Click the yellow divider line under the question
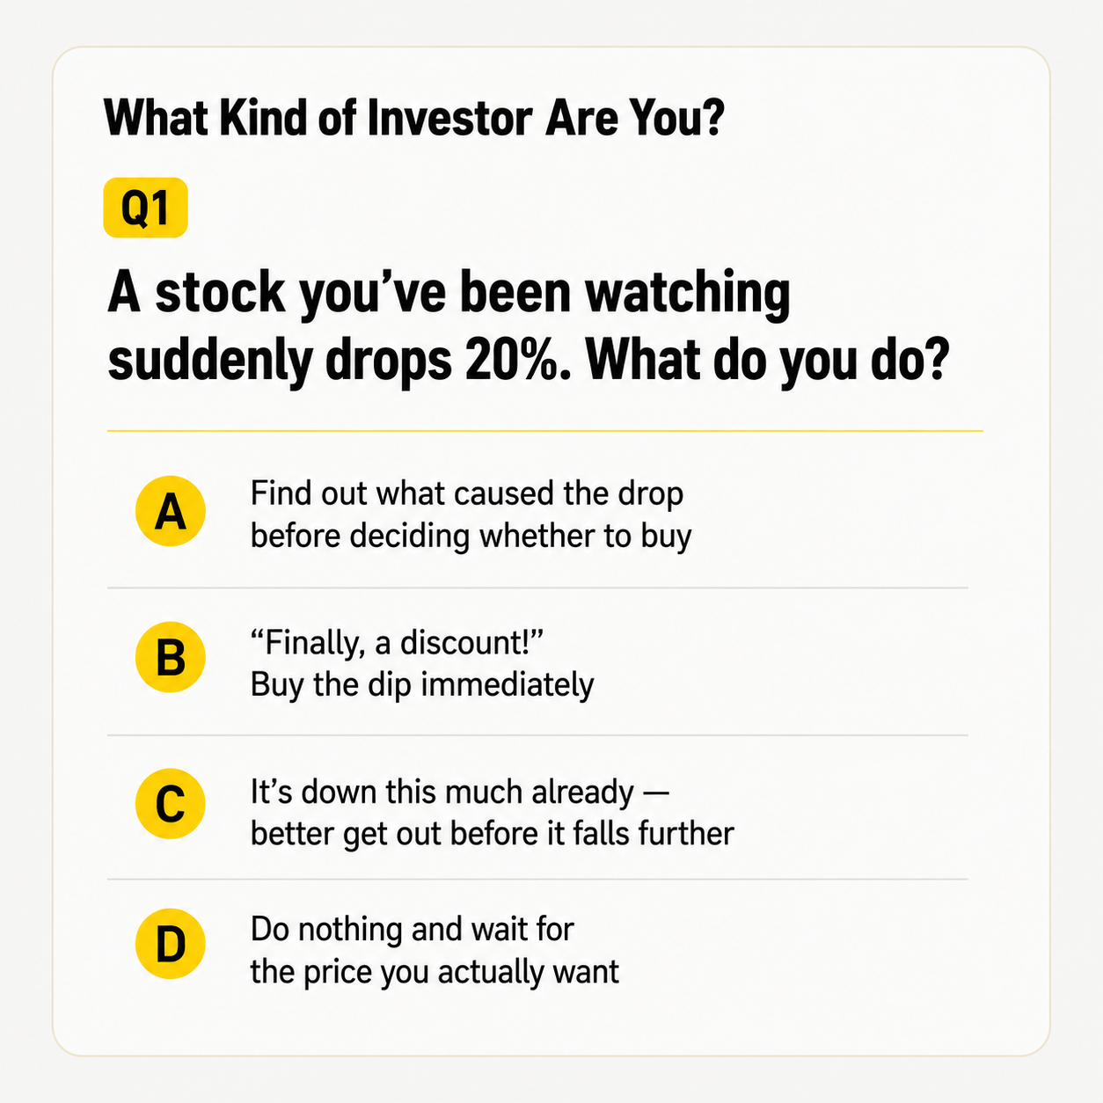 (x=545, y=431)
